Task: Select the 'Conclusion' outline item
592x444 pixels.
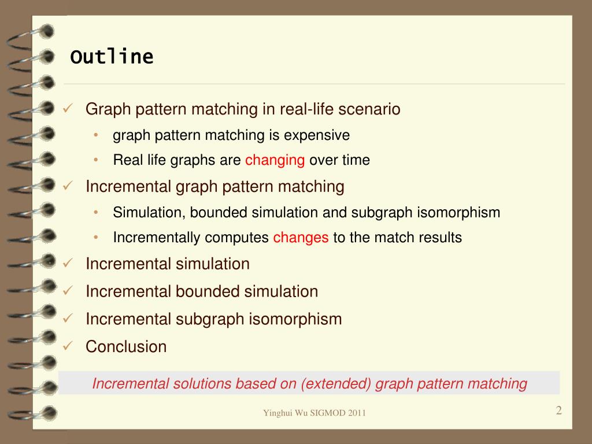Action: pyautogui.click(x=126, y=346)
